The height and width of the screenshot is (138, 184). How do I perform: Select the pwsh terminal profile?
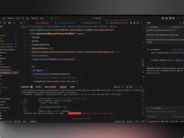(117, 87)
